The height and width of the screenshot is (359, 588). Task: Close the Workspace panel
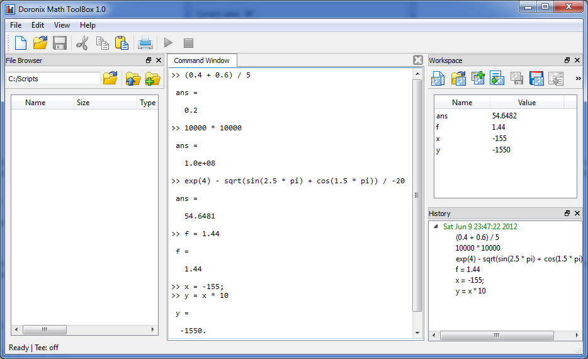[577, 60]
